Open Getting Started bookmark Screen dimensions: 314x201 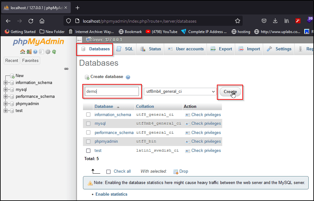[x=20, y=32]
